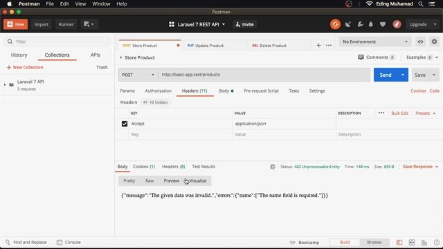Click header columns ellipsis options
The width and height of the screenshot is (443, 249).
[381, 113]
